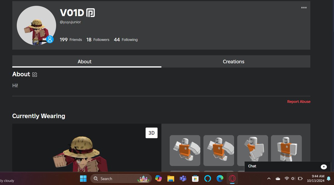This screenshot has height=185, width=334.
Task: Click the edit pencil icon next to About
Action: 35,74
